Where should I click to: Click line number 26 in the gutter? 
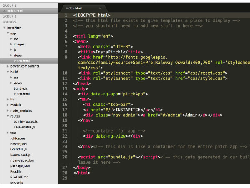[65, 157]
